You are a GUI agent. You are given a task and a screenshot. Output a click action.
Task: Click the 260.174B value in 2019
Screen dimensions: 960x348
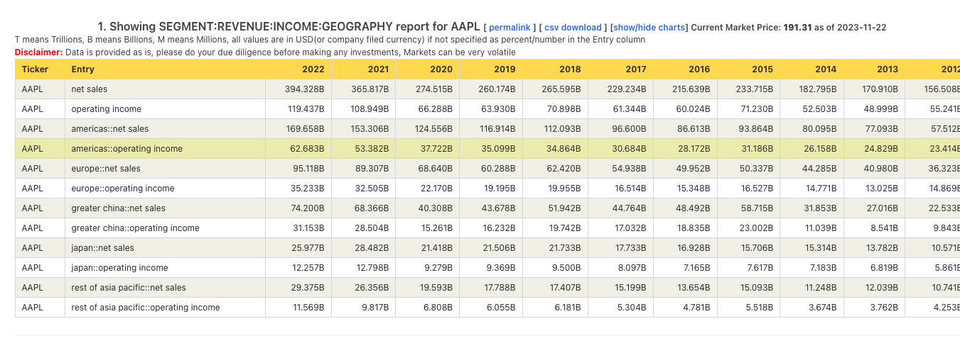click(497, 89)
